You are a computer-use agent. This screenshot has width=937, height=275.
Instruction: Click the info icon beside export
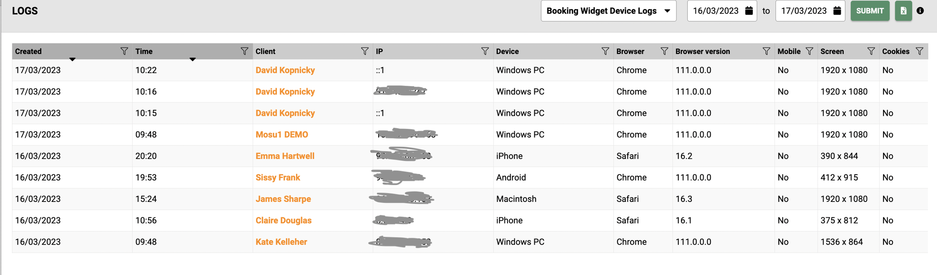click(x=920, y=11)
